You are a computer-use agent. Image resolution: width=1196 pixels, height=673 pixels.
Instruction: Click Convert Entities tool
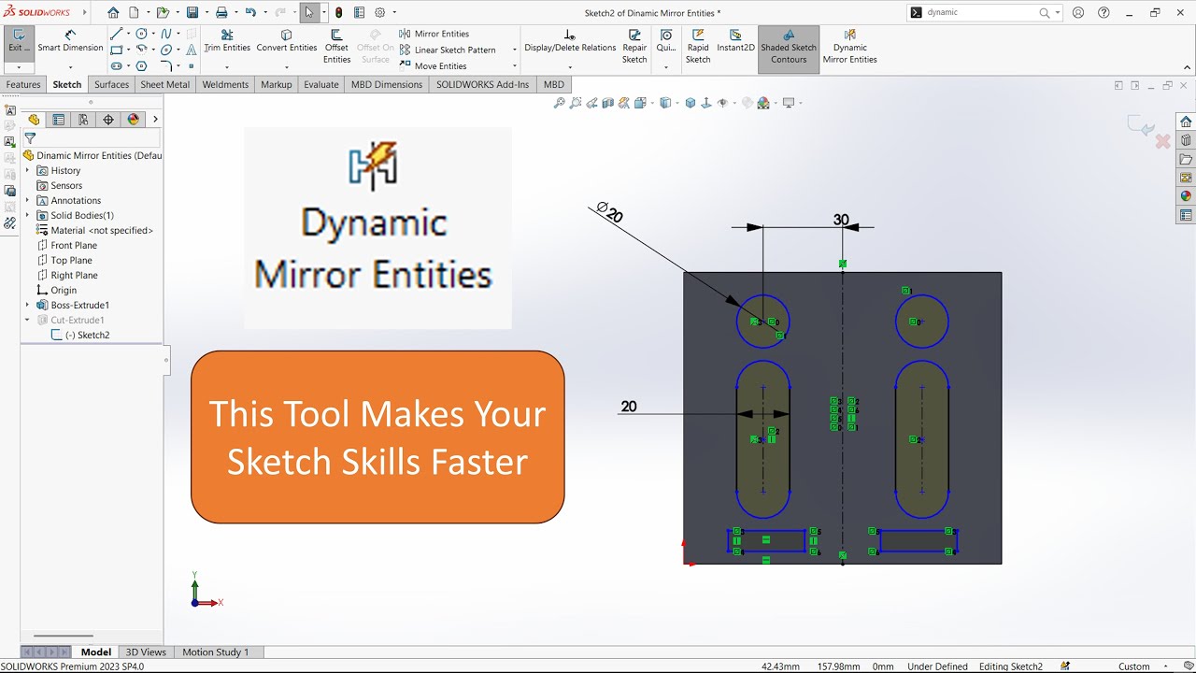pos(287,41)
